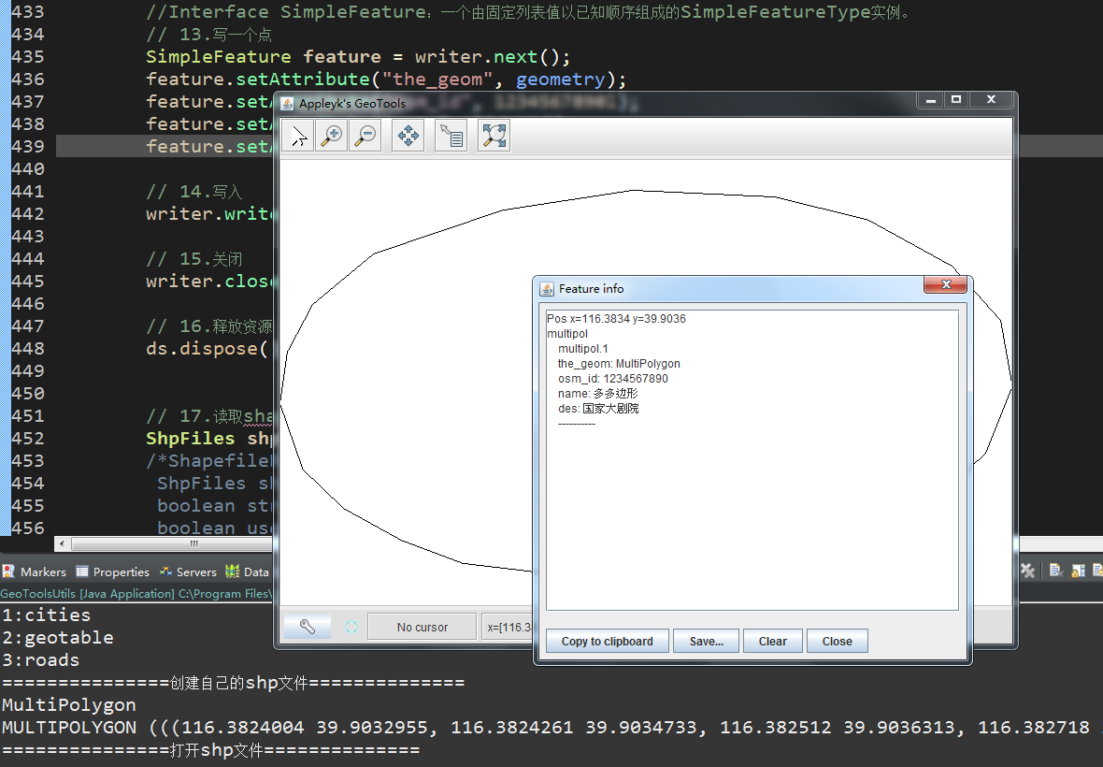Open the wrench settings menu in GeoTools status bar
Screen dimensions: 1103x767
point(308,627)
